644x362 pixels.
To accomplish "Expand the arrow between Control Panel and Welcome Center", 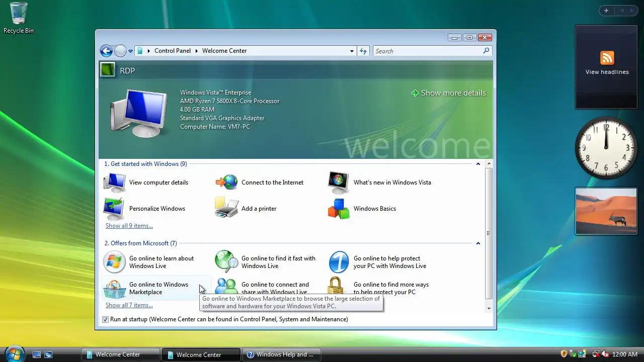I will click(x=197, y=51).
